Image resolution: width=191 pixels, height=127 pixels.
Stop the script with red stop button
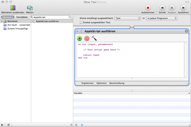click(87, 38)
